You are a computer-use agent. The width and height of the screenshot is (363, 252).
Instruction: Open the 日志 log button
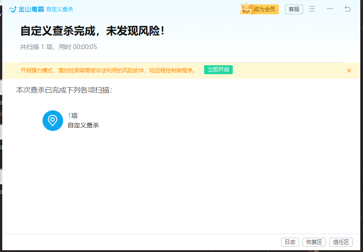tap(290, 242)
